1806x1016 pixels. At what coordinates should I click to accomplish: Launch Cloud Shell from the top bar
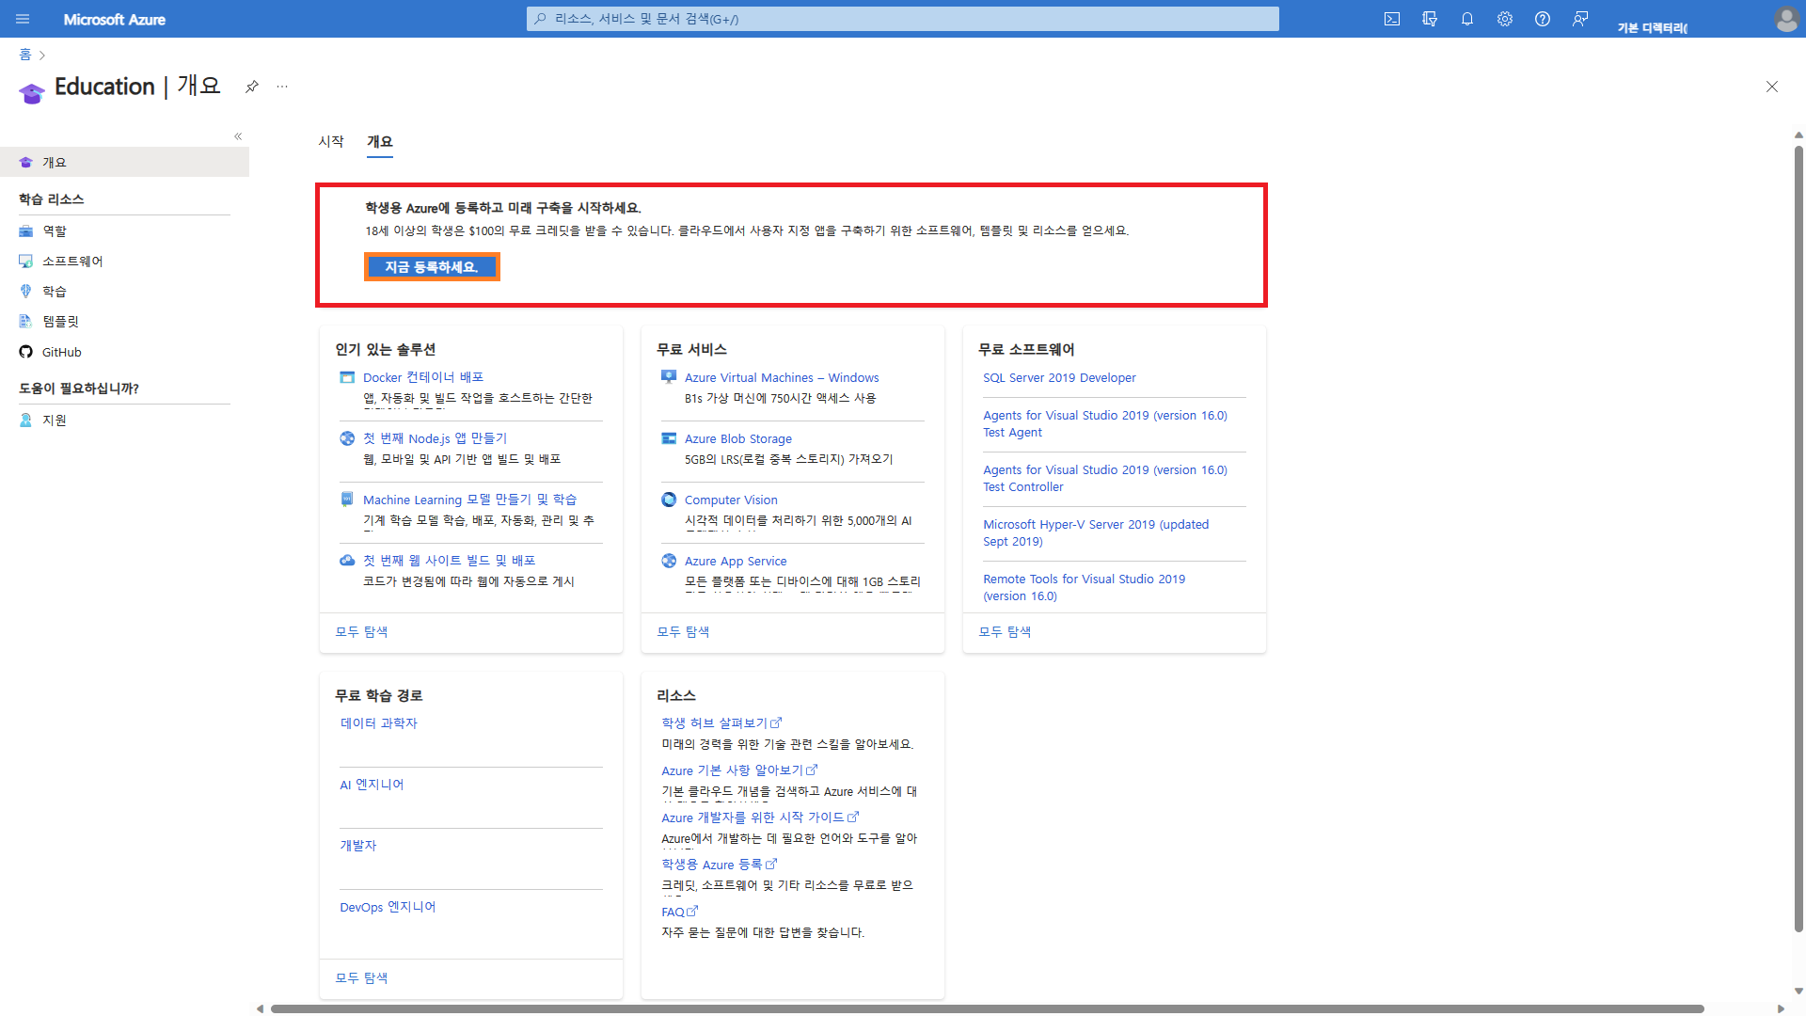(x=1392, y=19)
